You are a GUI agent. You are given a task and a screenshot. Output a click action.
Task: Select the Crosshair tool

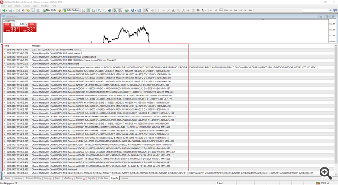[x=152, y=10]
